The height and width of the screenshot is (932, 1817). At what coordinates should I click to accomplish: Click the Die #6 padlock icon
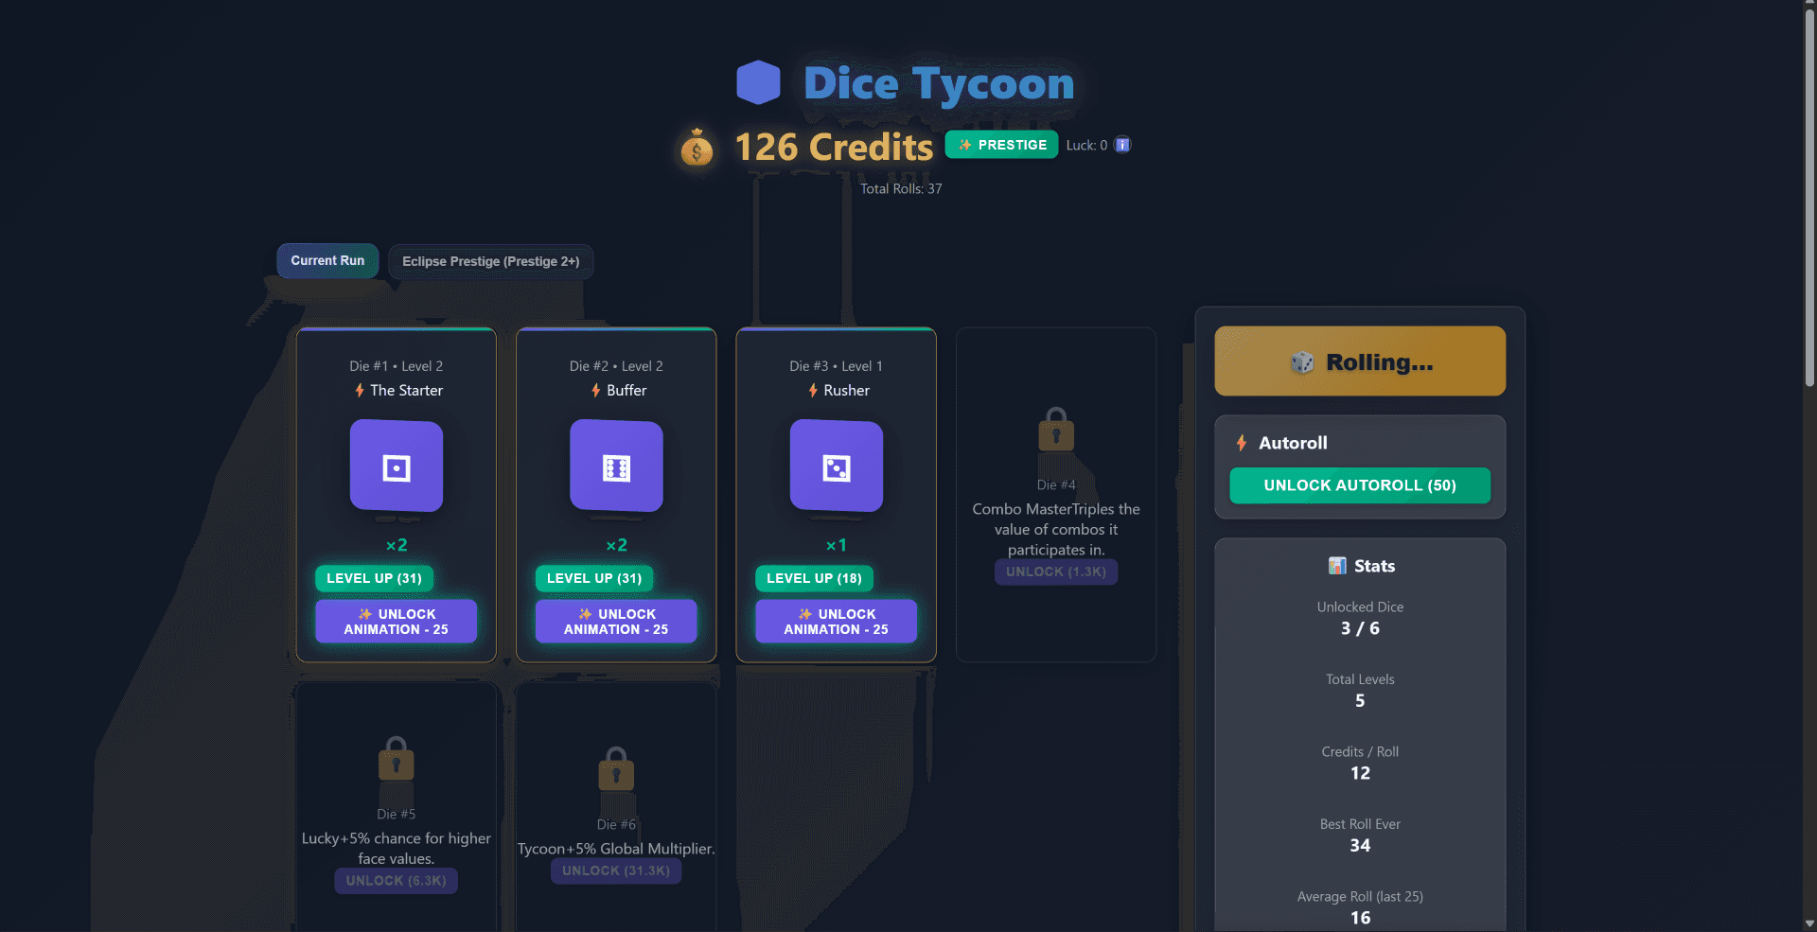tap(616, 768)
